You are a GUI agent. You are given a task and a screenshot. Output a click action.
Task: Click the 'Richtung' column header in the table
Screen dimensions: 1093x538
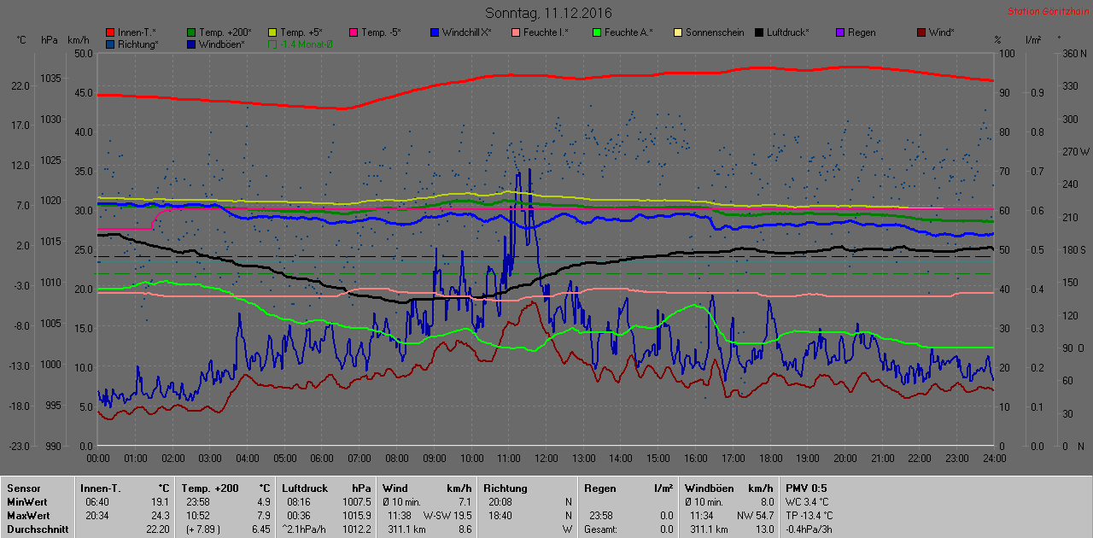[505, 488]
